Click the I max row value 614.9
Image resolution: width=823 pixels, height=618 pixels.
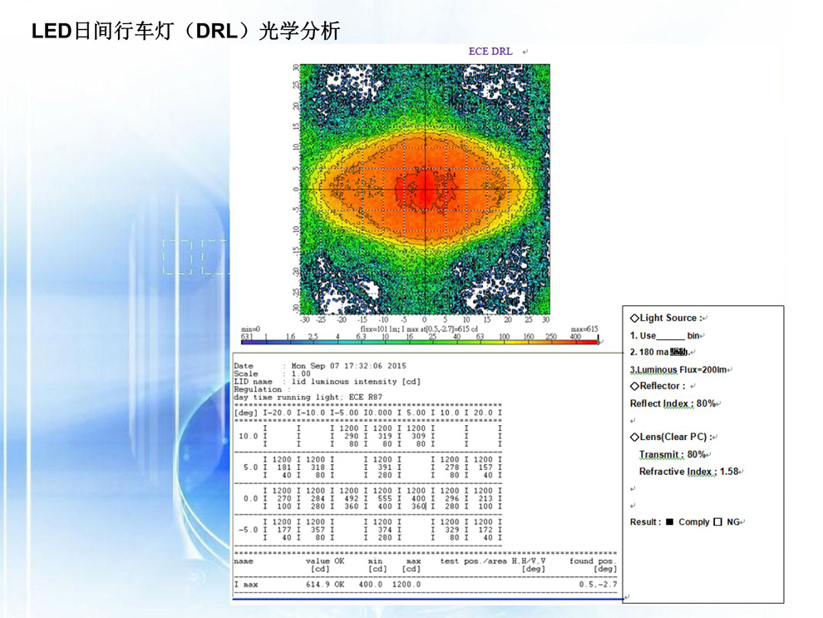[x=318, y=585]
